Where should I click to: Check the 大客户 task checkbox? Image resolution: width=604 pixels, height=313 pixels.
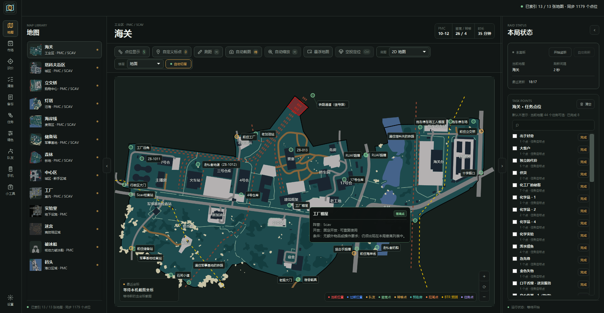(x=515, y=148)
